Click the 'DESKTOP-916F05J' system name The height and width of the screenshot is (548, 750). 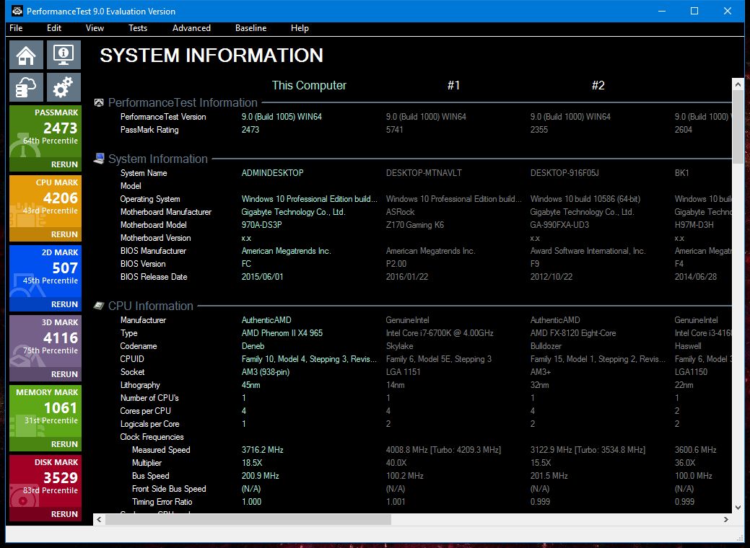click(x=564, y=173)
